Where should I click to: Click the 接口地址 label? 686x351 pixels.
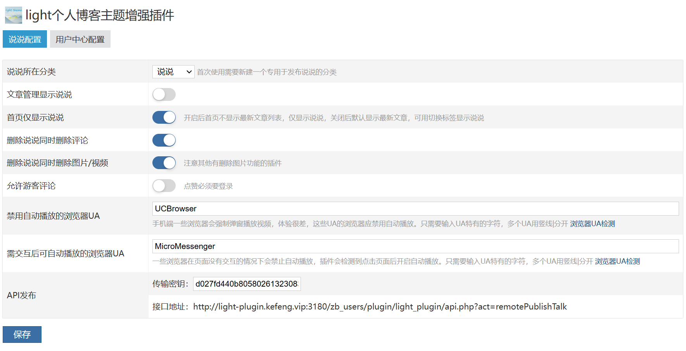click(170, 307)
